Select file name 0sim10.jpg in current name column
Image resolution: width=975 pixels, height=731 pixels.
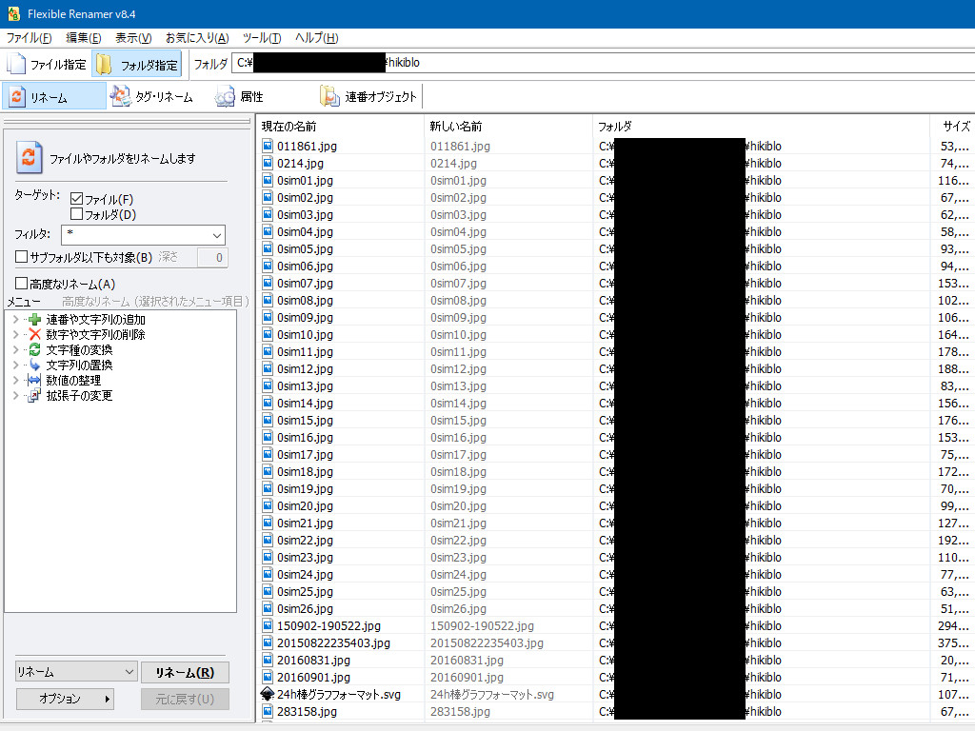coord(305,334)
